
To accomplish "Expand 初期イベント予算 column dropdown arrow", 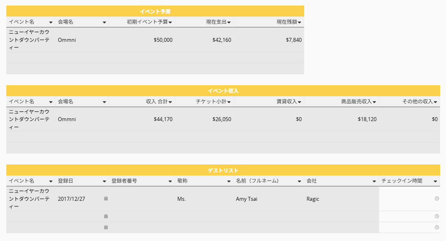I will tap(170, 22).
